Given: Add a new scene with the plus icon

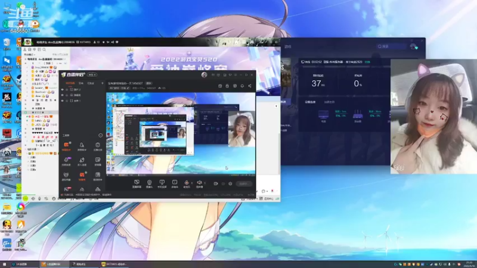Looking at the screenshot, I should point(102,83).
